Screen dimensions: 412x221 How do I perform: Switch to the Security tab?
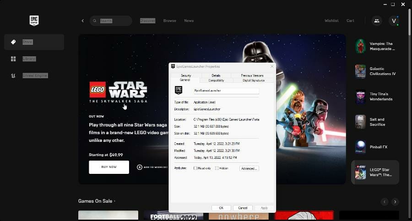186,75
